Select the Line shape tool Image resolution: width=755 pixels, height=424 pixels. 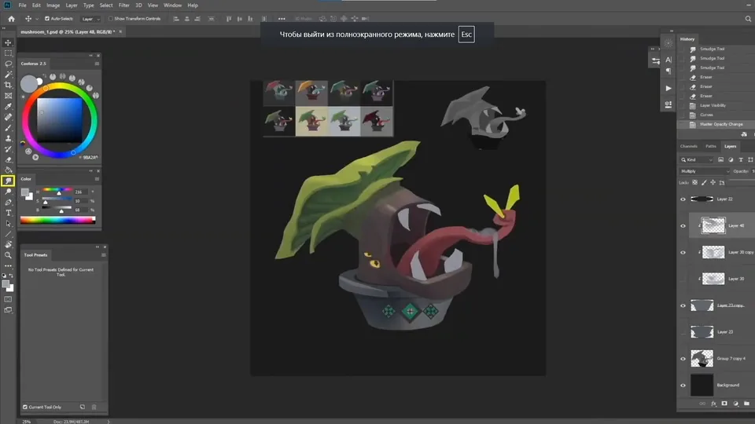pos(8,234)
